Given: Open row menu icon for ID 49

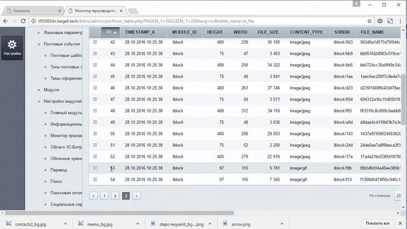Looking at the screenshot, I should (x=95, y=122).
